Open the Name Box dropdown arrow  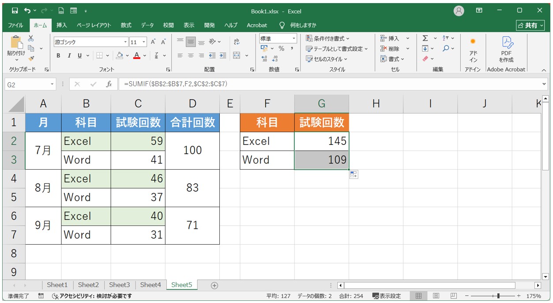point(53,84)
